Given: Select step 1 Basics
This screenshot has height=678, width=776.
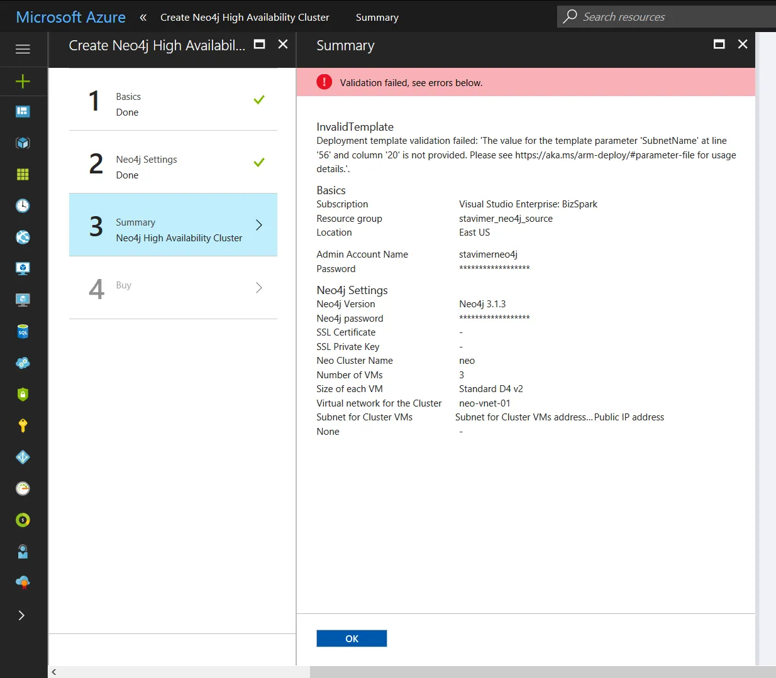Looking at the screenshot, I should (173, 99).
